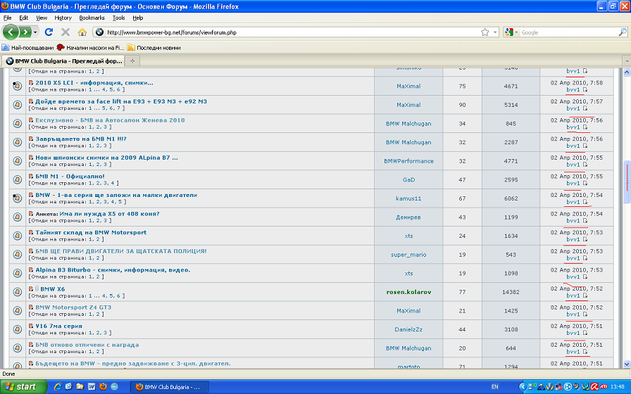
Task: Go to last post in 'BMW X6' row
Action: click(585, 295)
